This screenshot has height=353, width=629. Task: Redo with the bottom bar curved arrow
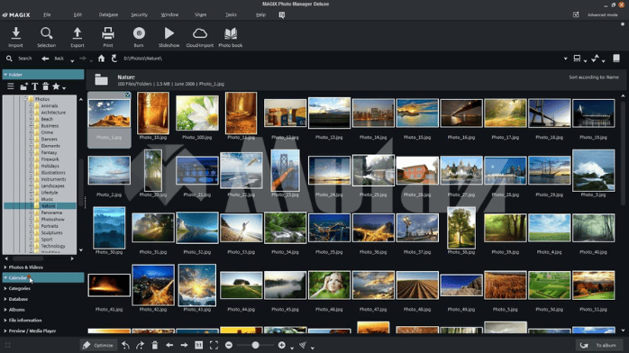(x=140, y=345)
